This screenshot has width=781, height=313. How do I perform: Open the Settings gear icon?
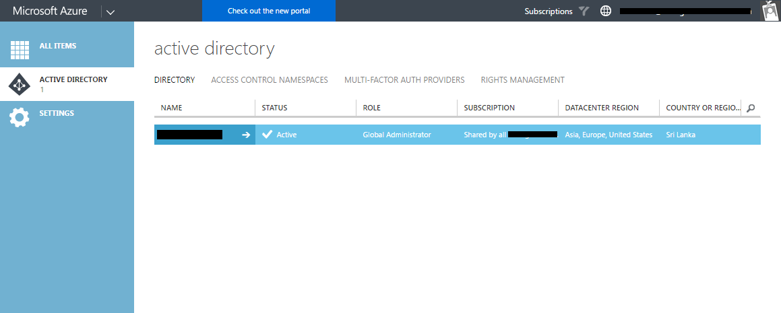pos(20,118)
